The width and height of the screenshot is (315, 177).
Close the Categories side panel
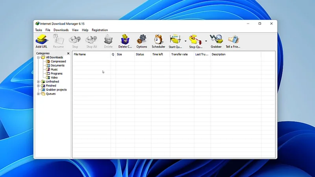click(x=68, y=53)
